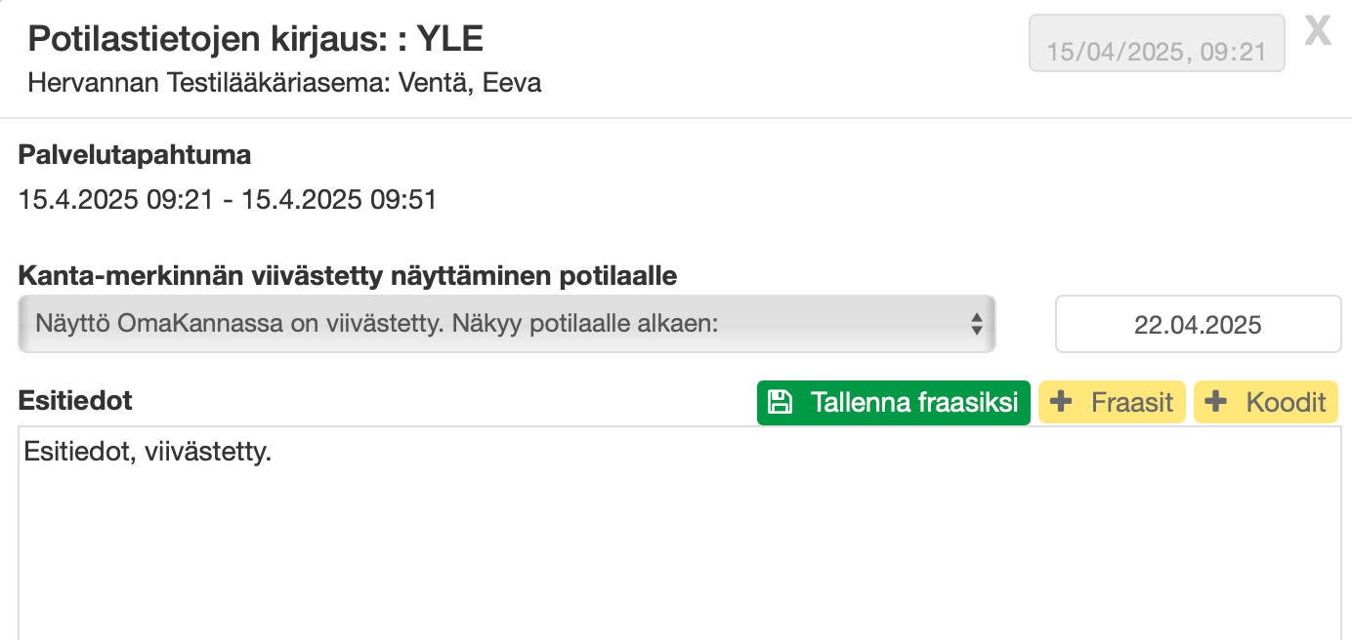The height and width of the screenshot is (640, 1352).
Task: Click the plus icon beside Fraasit
Action: point(1060,402)
